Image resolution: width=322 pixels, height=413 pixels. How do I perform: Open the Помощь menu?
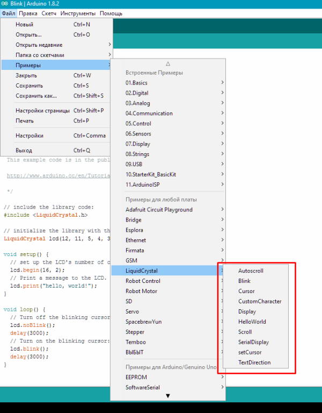point(111,13)
